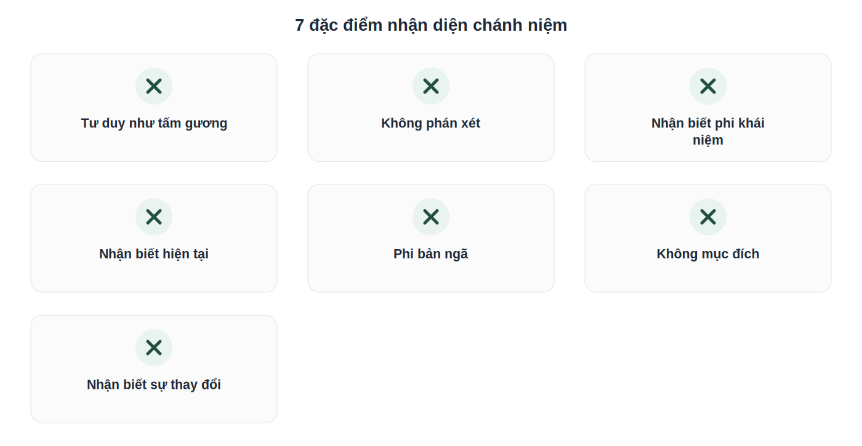
Task: Click X icon above 'Không mục đích'
Action: click(708, 217)
